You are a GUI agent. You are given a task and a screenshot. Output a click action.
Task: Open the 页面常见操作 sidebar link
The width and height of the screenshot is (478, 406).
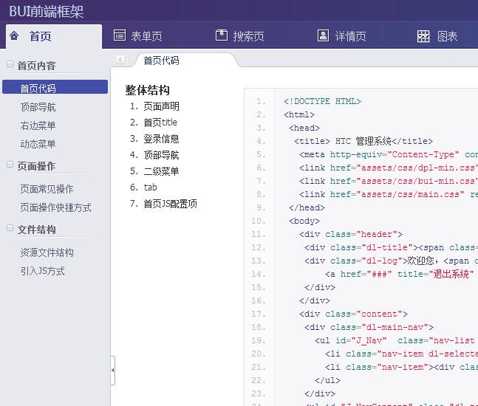tap(47, 189)
